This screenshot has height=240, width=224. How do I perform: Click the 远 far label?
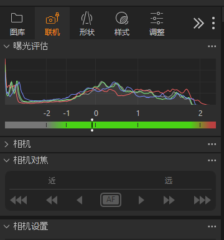click(169, 181)
